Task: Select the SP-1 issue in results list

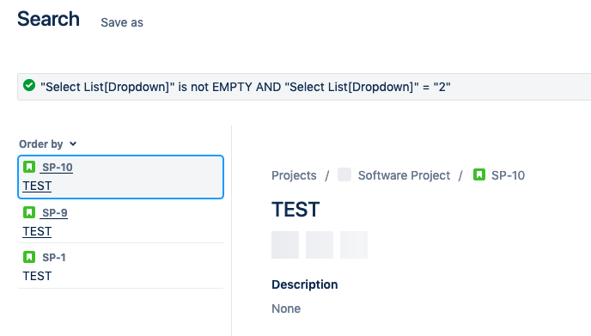Action: click(x=120, y=266)
